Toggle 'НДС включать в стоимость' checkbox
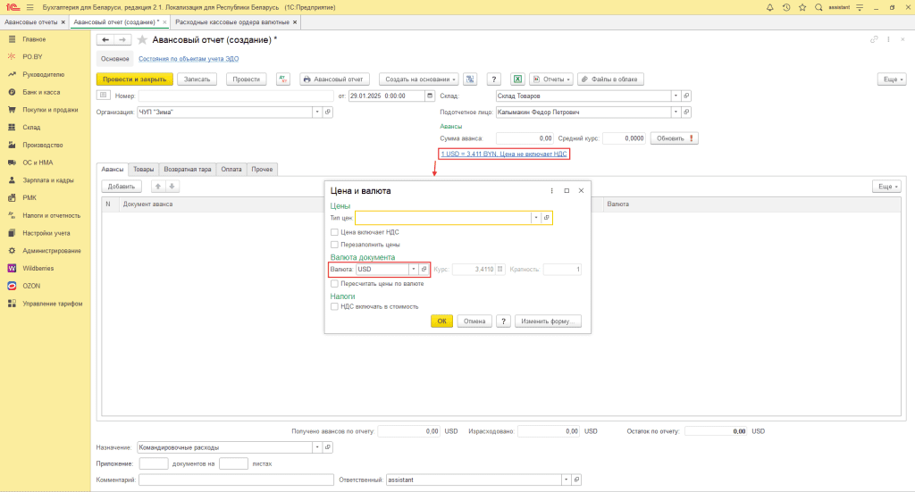Image resolution: width=915 pixels, height=492 pixels. coord(334,306)
